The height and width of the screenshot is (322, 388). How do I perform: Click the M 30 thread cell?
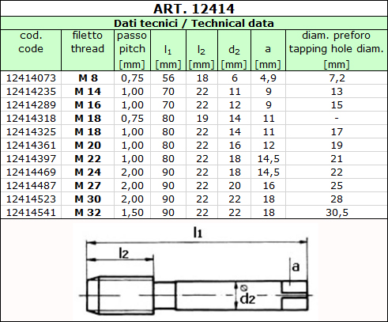click(x=88, y=199)
